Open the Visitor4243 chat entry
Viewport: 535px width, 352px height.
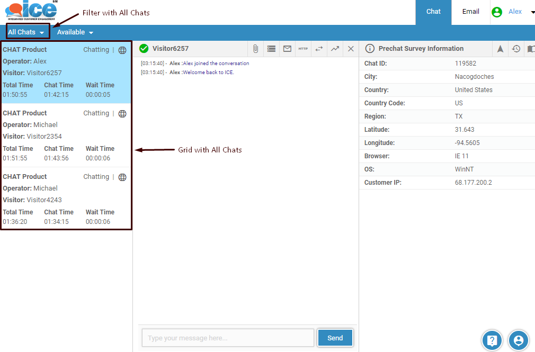[x=66, y=200]
